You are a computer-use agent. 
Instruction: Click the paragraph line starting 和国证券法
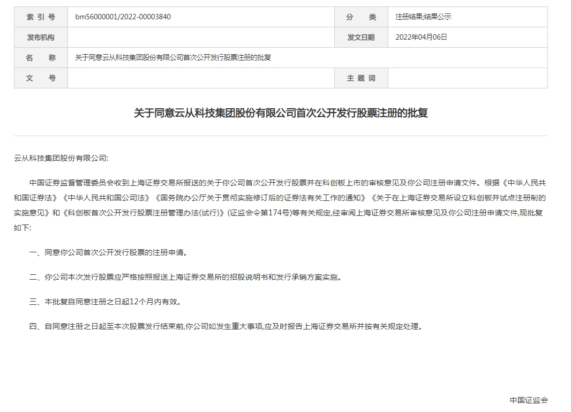tap(280, 198)
